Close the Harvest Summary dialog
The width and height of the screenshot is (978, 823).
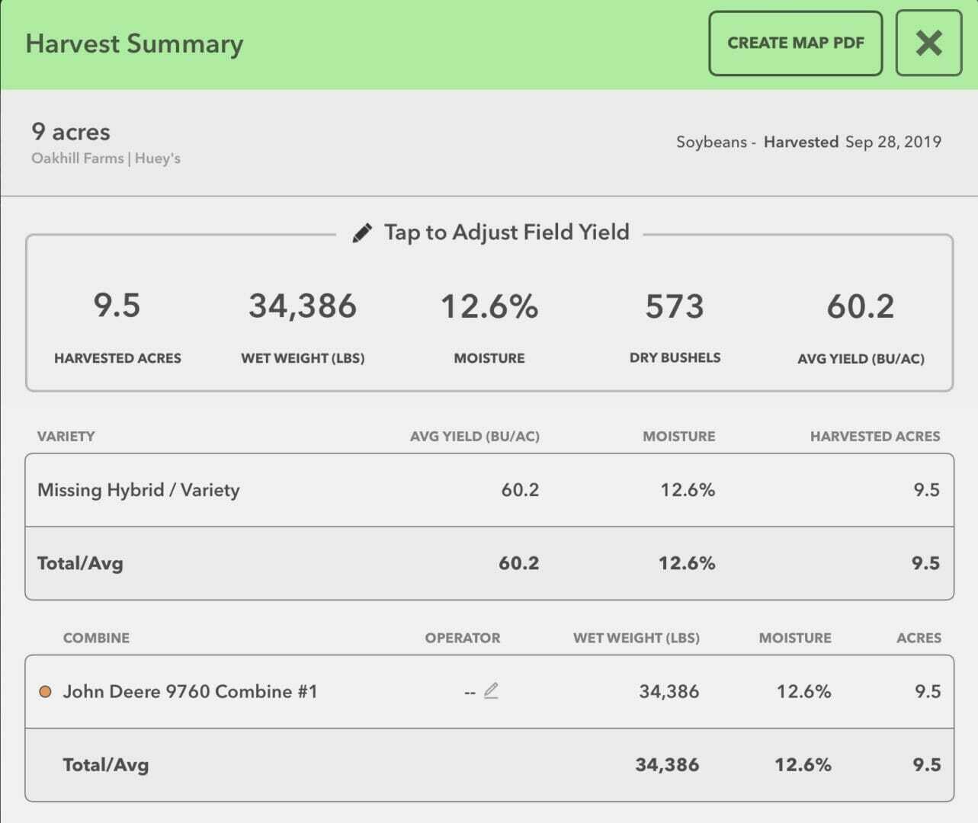click(x=928, y=43)
